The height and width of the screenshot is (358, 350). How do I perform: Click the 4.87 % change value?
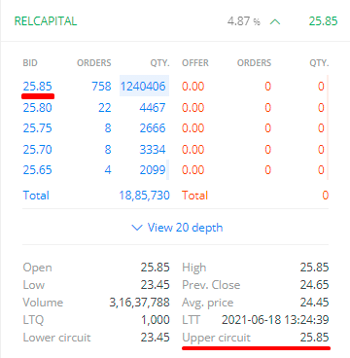(x=244, y=21)
